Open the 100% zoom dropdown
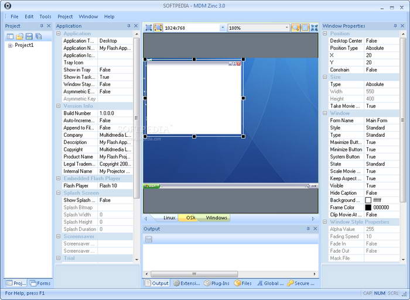This screenshot has width=410, height=300. click(286, 27)
